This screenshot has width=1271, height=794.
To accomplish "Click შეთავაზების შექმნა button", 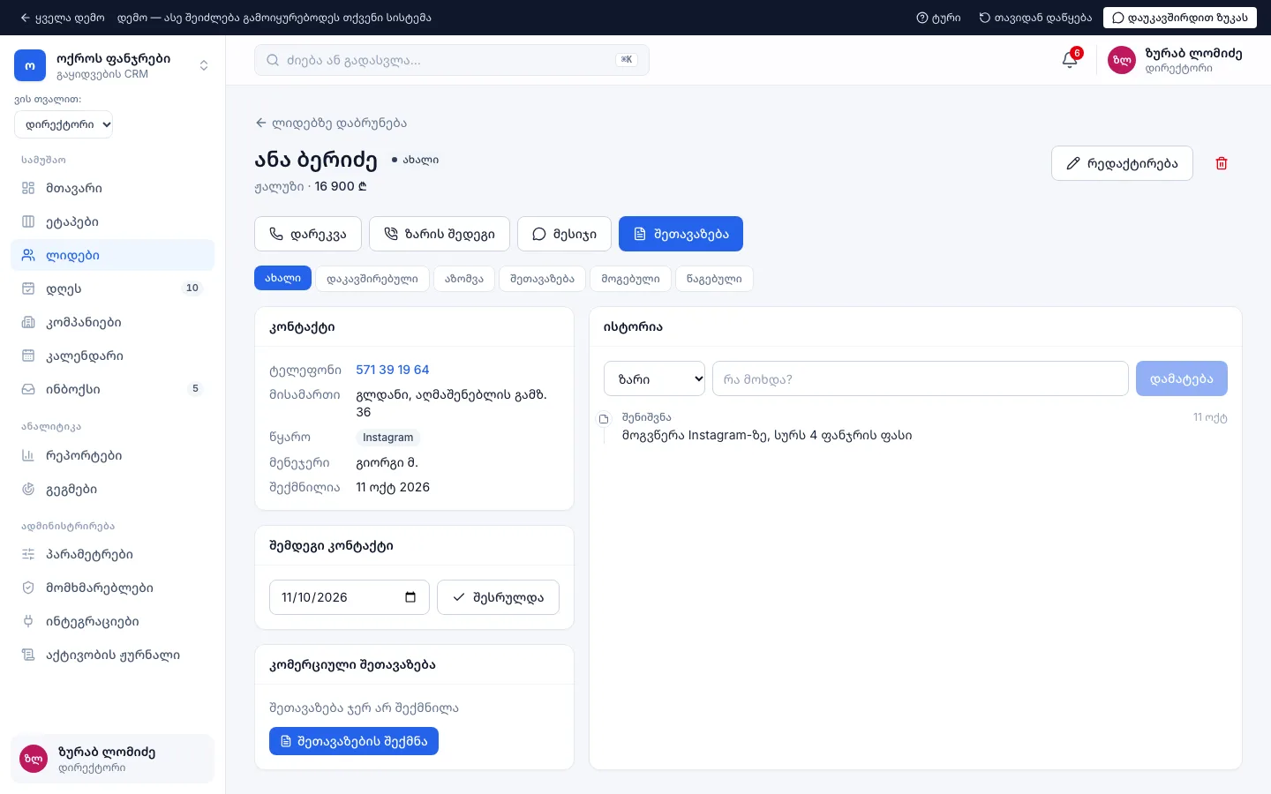I will (354, 741).
